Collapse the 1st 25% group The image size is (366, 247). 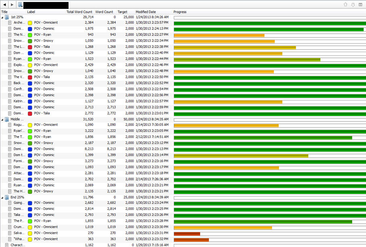click(2, 17)
